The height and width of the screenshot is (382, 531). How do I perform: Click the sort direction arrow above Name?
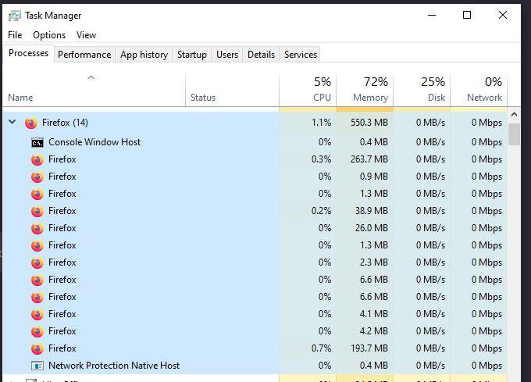click(x=91, y=77)
